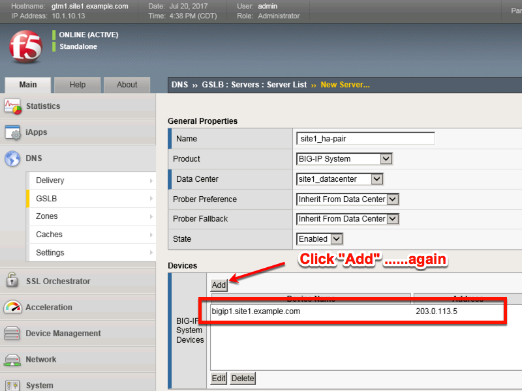The height and width of the screenshot is (391, 522).
Task: Click the F5 logo
Action: click(25, 46)
